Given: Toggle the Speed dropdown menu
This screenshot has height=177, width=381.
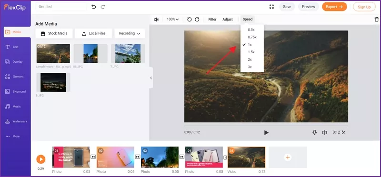Looking at the screenshot, I should tap(248, 19).
